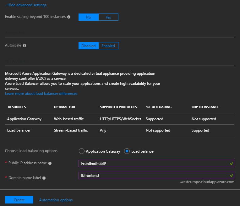Collapse via Hide advanced settings link
This screenshot has height=206, width=240.
[x=26, y=5]
